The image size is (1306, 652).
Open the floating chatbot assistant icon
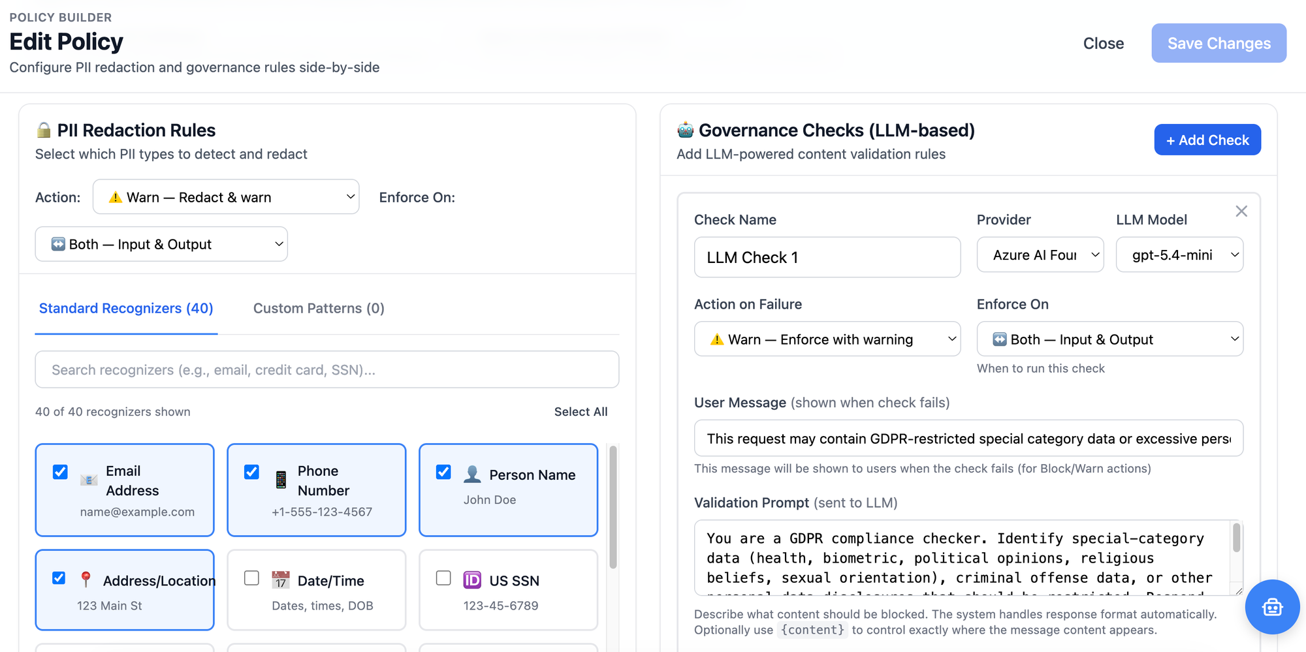click(x=1271, y=607)
